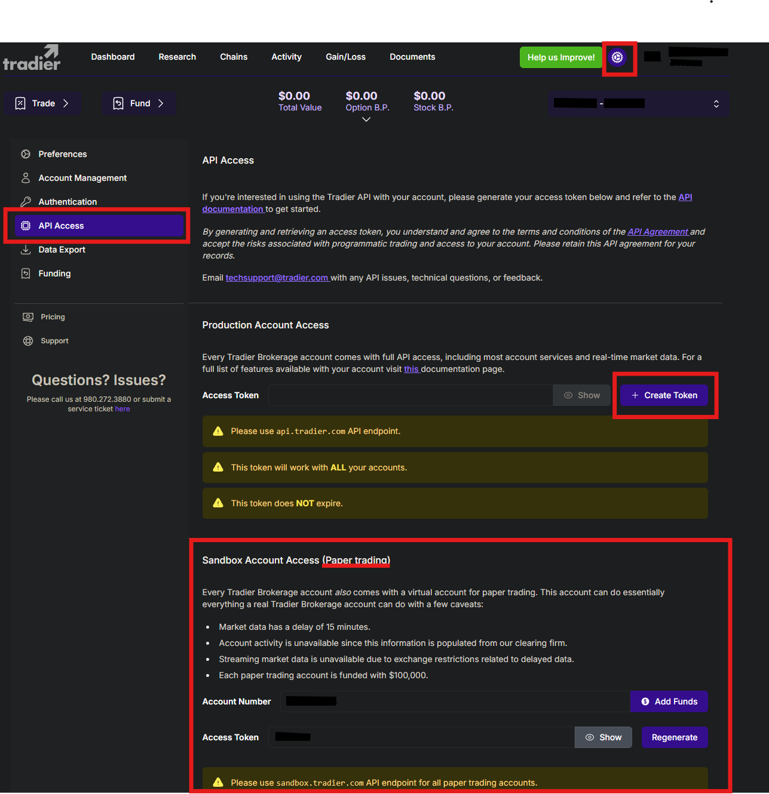Click Create Token button

click(664, 395)
